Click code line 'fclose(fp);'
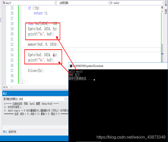This screenshot has height=142, width=168. coord(36,71)
